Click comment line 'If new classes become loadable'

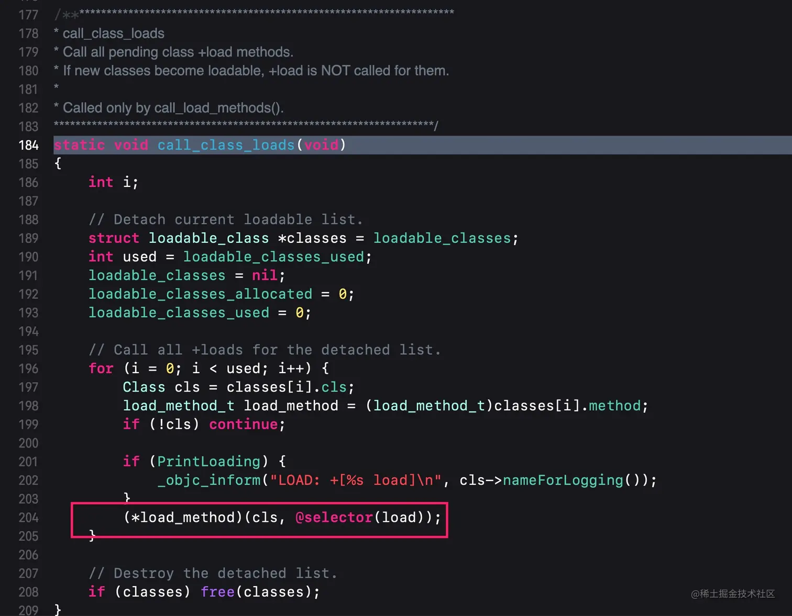click(251, 71)
